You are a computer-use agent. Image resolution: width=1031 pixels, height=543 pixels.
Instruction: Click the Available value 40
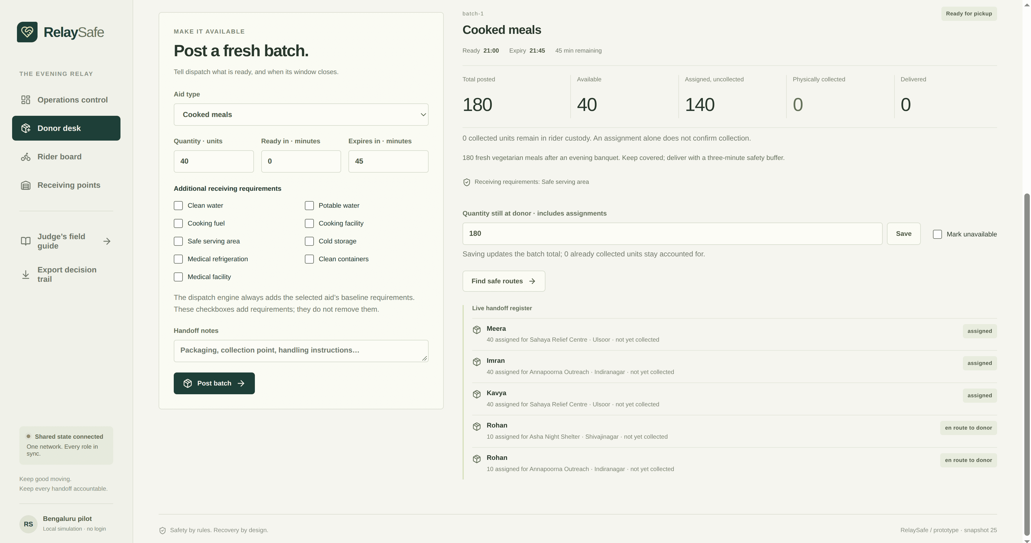[587, 105]
